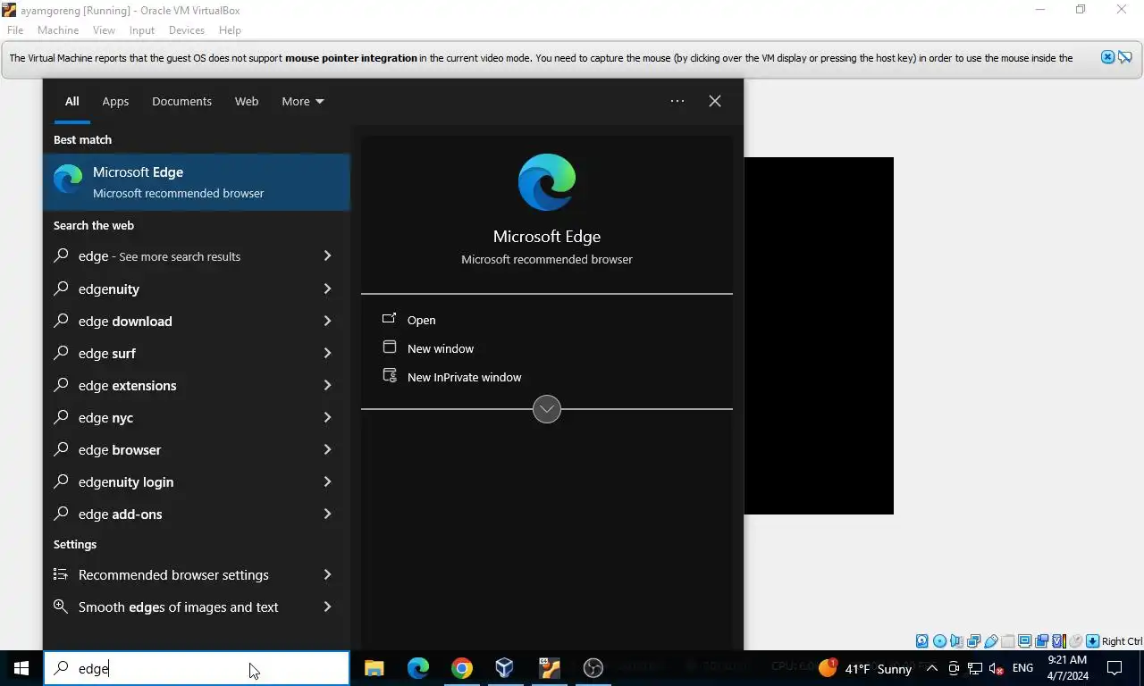Select the 'edge download' suggestion
The width and height of the screenshot is (1144, 686).
(197, 321)
